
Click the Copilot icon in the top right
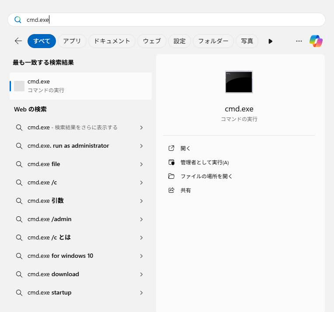click(x=316, y=41)
